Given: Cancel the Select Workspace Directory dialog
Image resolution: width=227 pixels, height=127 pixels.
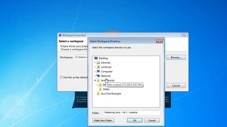Looking at the screenshot, I should click(152, 120).
